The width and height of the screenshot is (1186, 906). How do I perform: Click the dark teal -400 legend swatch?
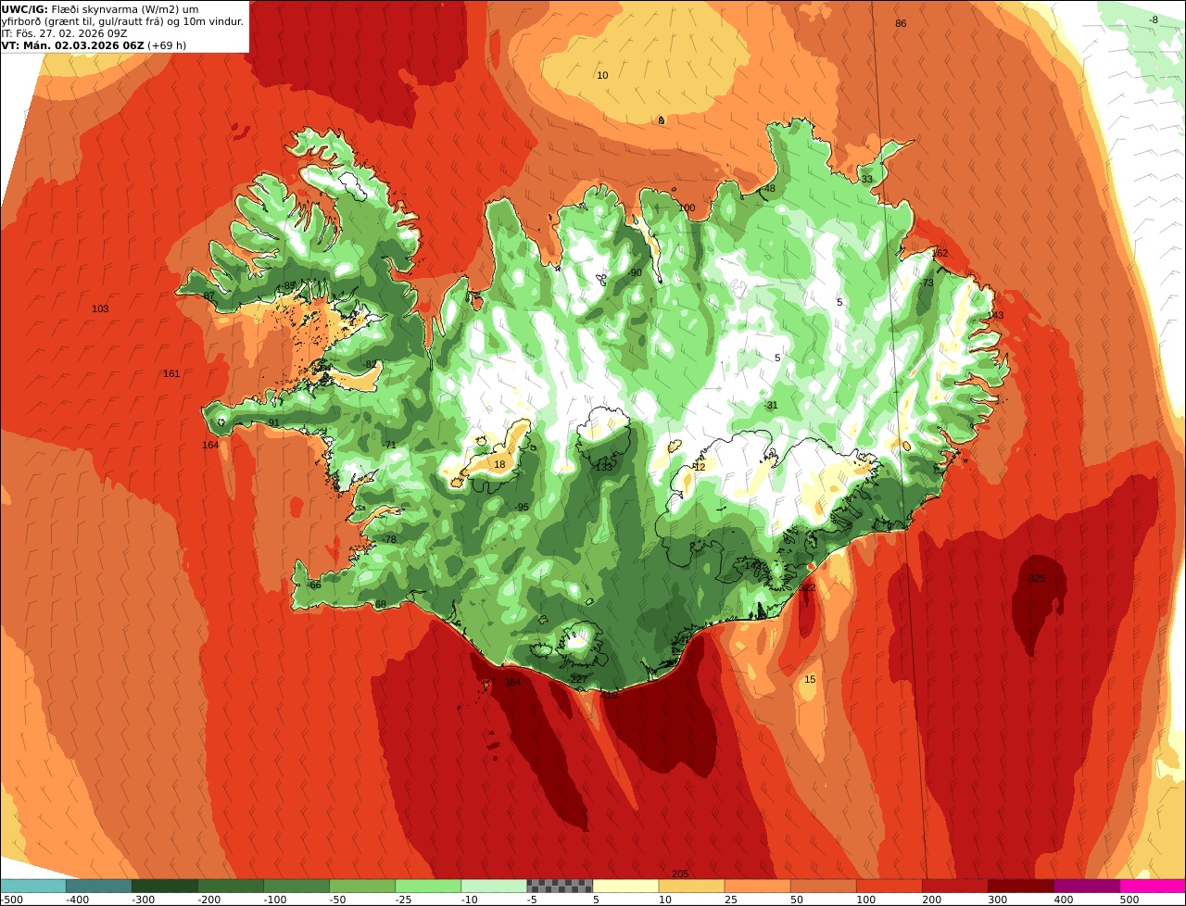coord(99,886)
